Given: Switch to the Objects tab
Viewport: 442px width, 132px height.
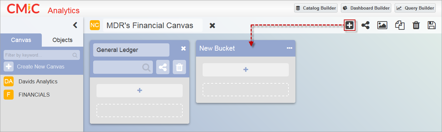Looking at the screenshot, I should pyautogui.click(x=62, y=40).
